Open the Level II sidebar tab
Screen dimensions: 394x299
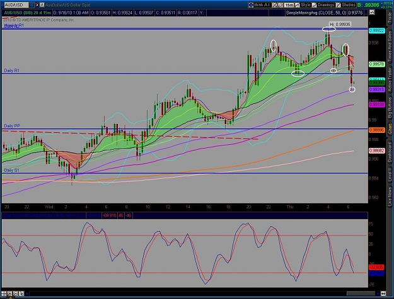click(390, 176)
